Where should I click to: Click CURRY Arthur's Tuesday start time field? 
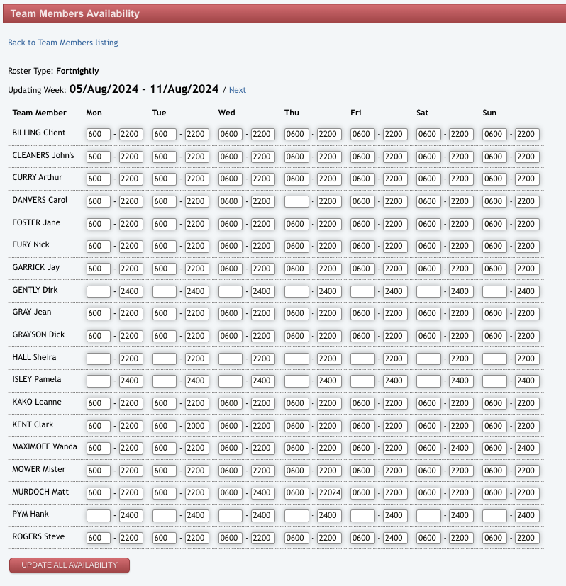[165, 179]
